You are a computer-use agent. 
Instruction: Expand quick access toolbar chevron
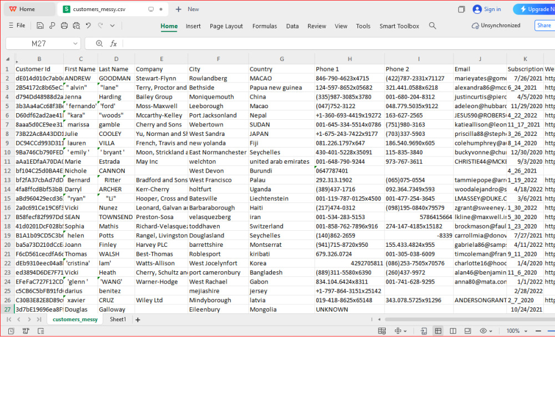(112, 26)
